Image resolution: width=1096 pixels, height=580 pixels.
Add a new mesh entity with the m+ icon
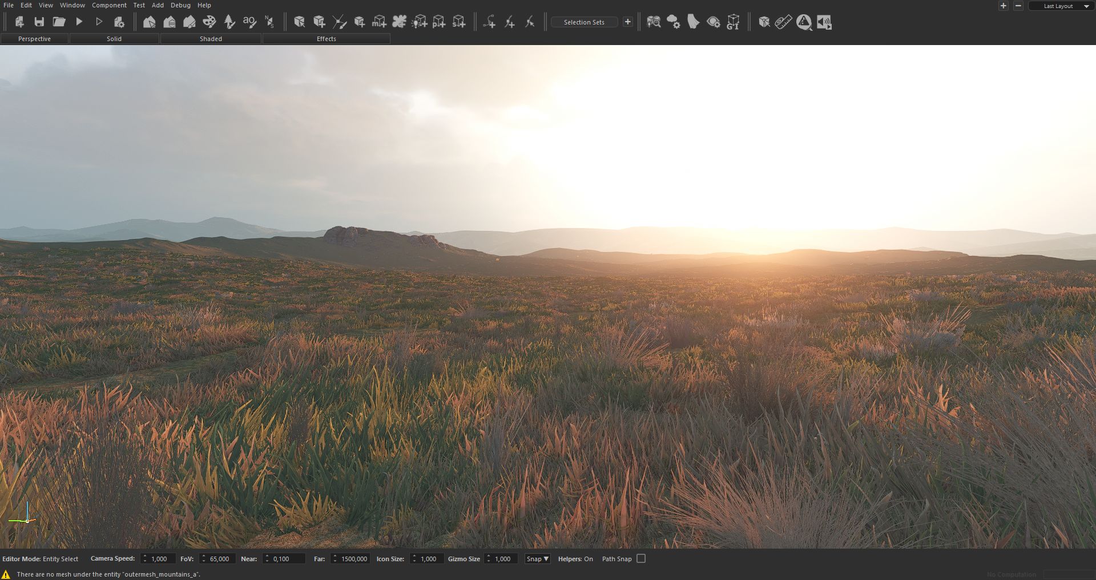[x=380, y=22]
